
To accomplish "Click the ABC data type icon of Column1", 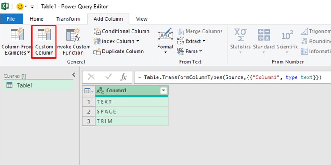I will click(100, 91).
